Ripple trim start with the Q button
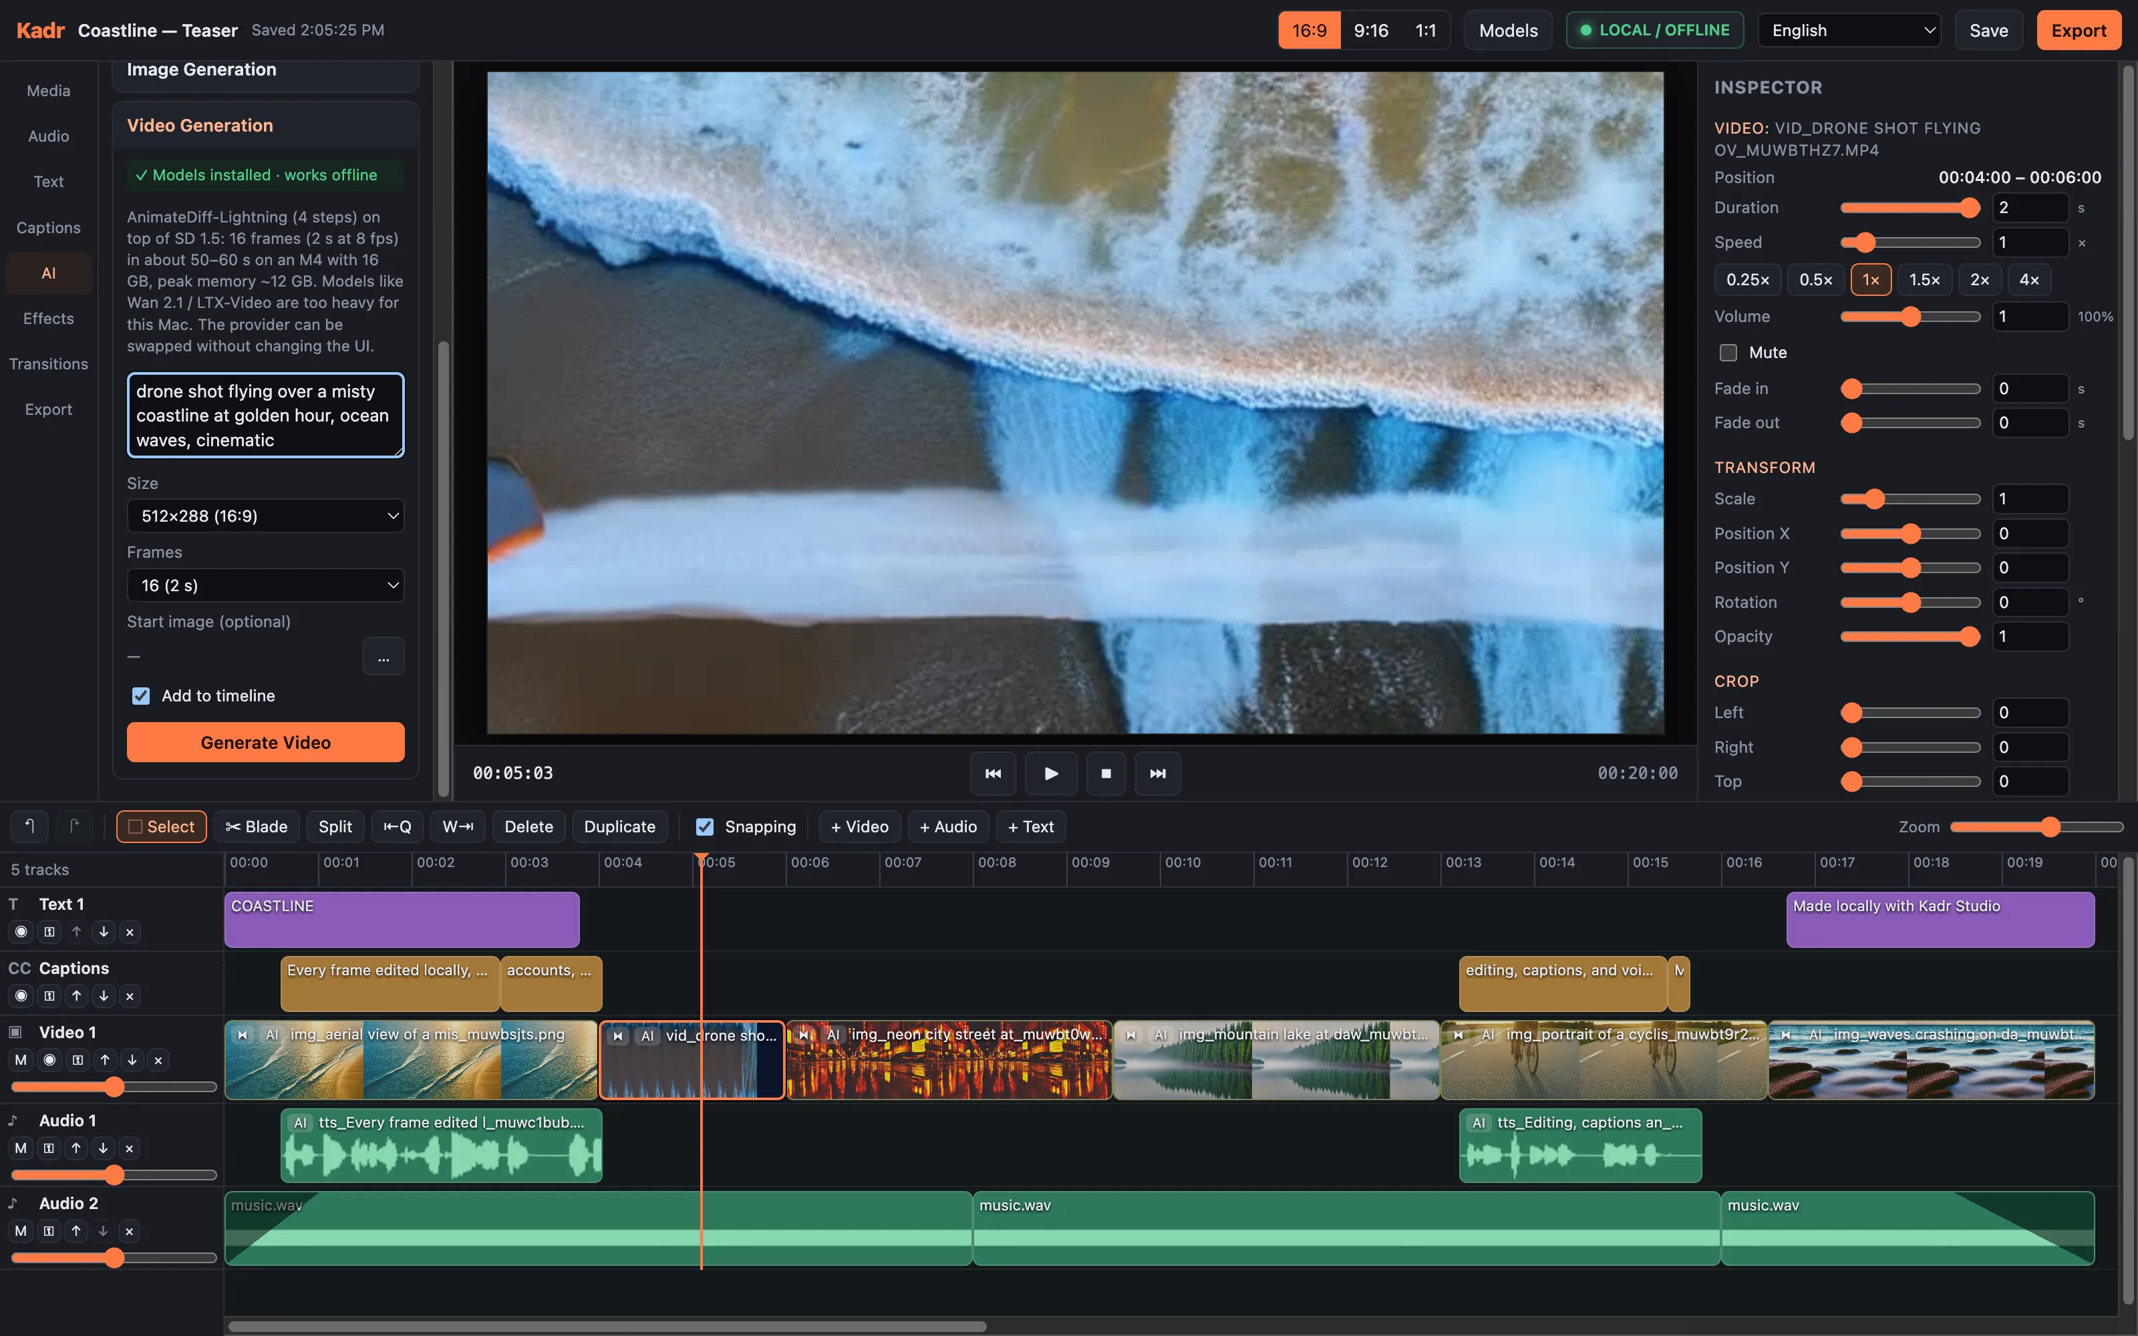 click(x=398, y=826)
